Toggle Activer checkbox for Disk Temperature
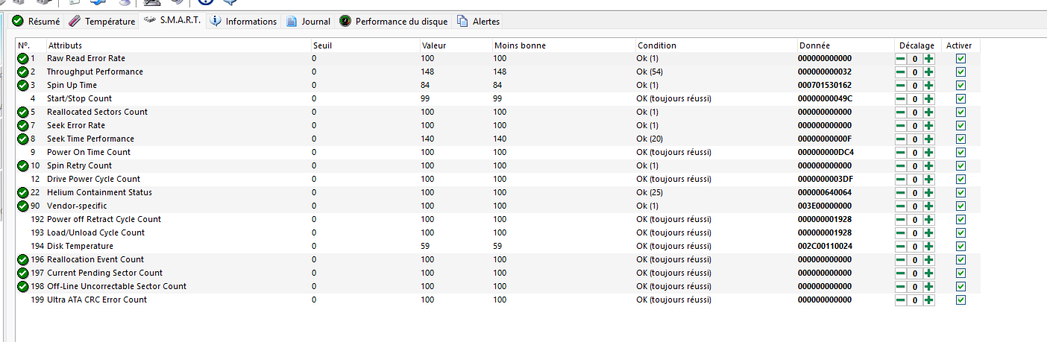Viewport: 1047px width, 342px height. pyautogui.click(x=960, y=247)
